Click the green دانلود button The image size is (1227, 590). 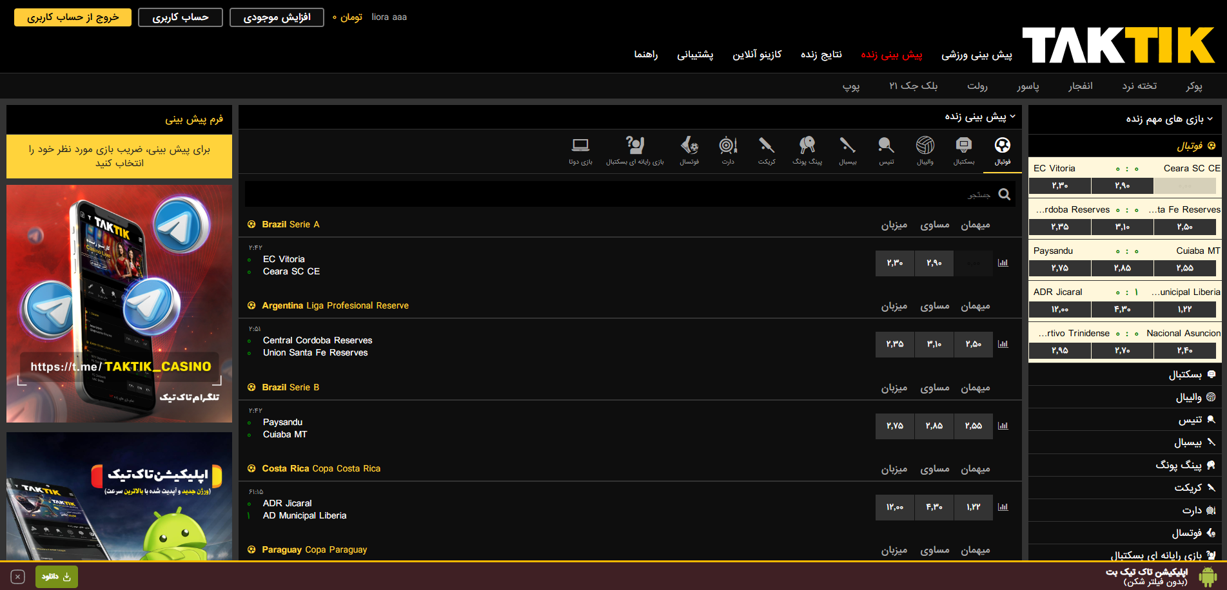point(57,576)
